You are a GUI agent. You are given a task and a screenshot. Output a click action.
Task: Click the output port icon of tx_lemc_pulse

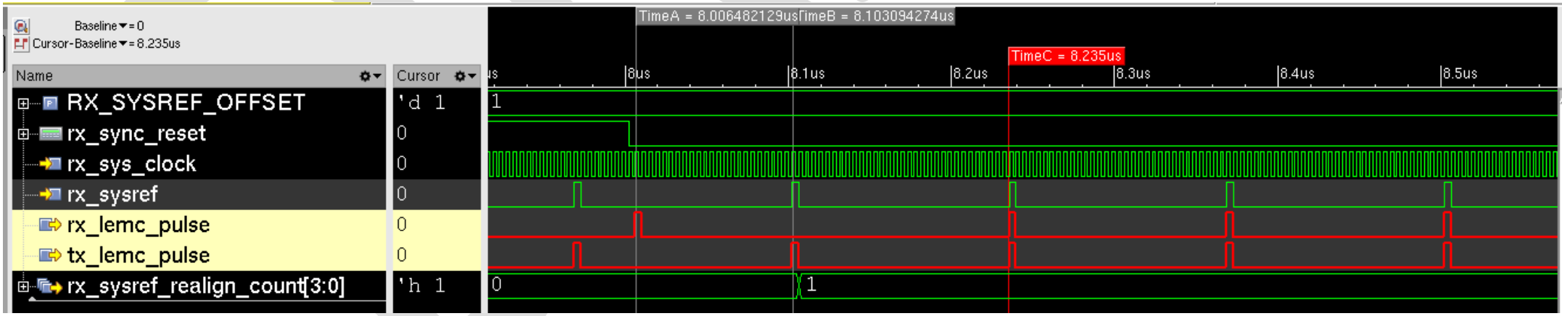pyautogui.click(x=50, y=256)
